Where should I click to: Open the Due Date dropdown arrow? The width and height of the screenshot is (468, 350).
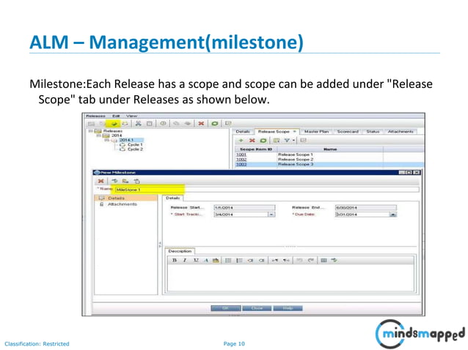pos(393,215)
